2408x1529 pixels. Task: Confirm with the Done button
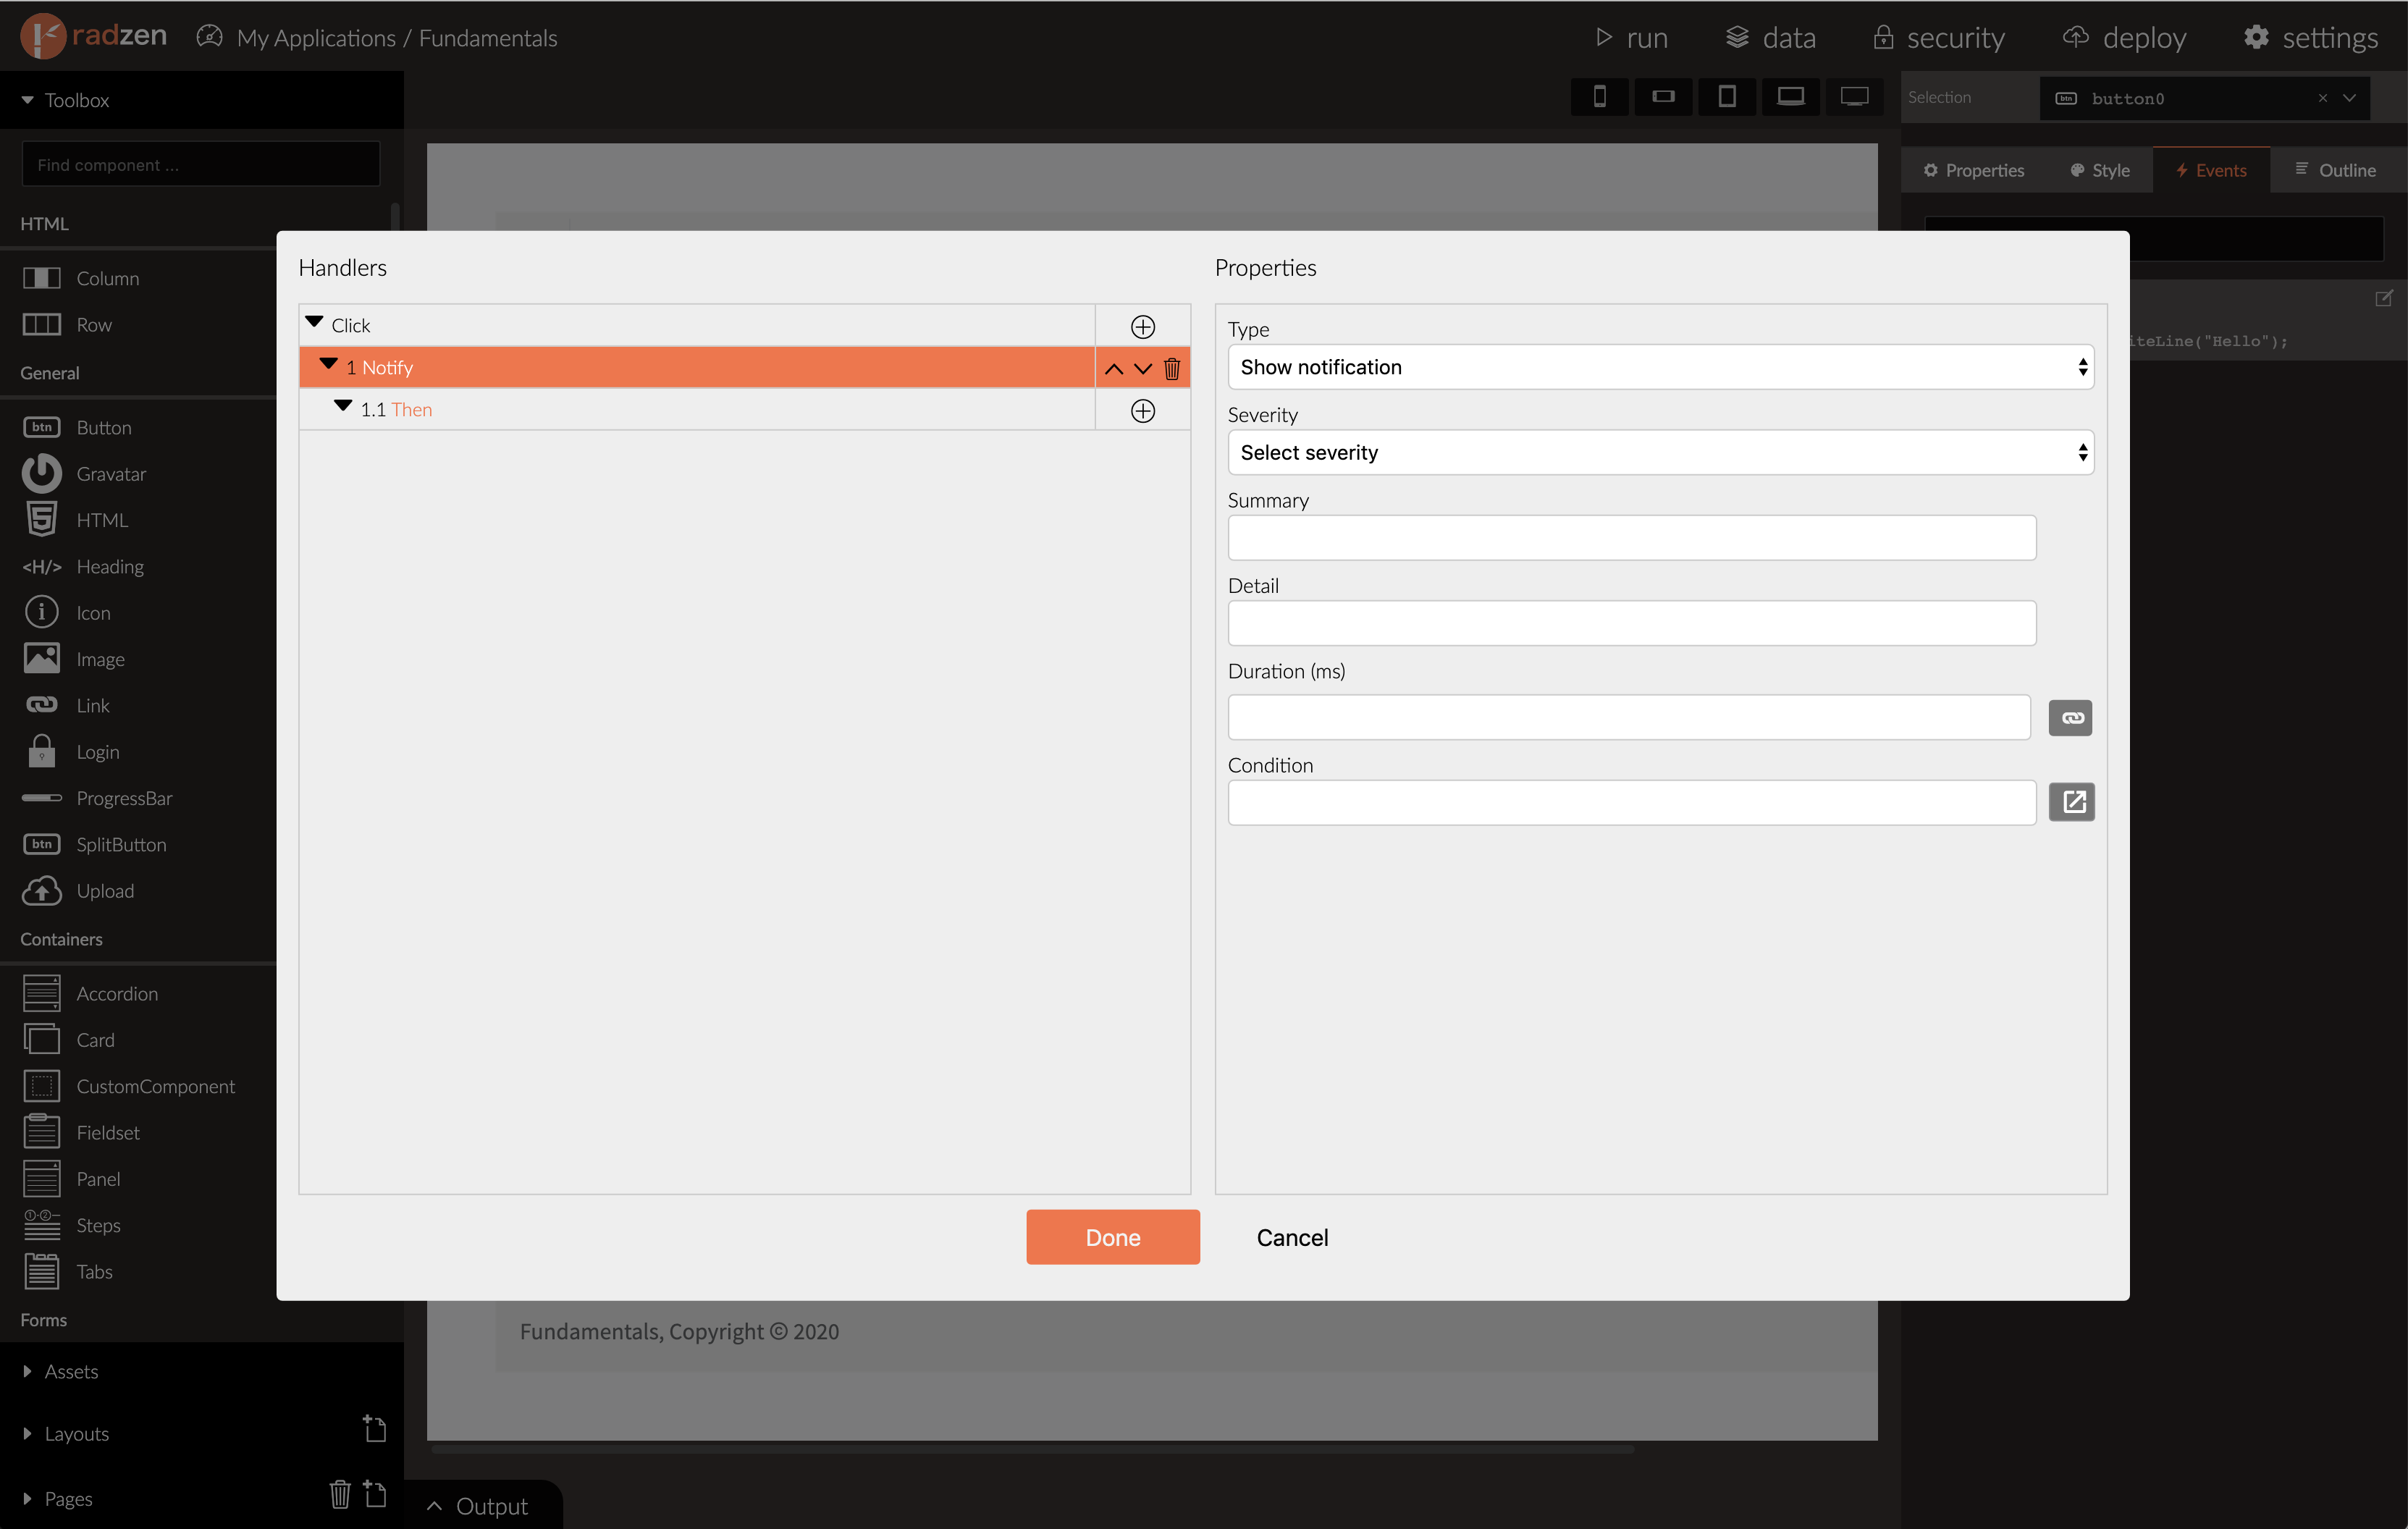(1112, 1238)
